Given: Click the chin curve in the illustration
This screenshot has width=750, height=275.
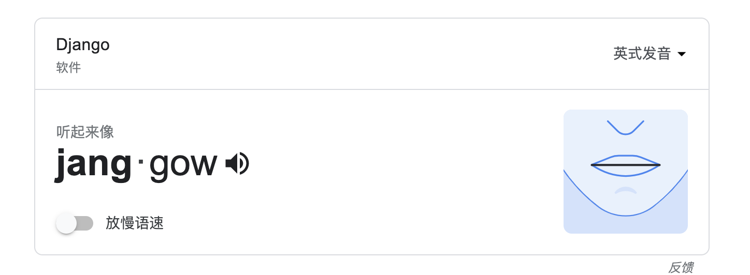Looking at the screenshot, I should coord(625,214).
